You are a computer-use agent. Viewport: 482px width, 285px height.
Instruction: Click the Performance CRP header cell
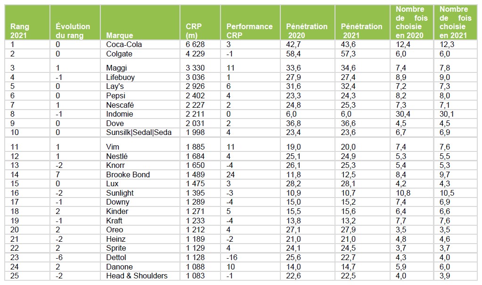click(x=249, y=31)
